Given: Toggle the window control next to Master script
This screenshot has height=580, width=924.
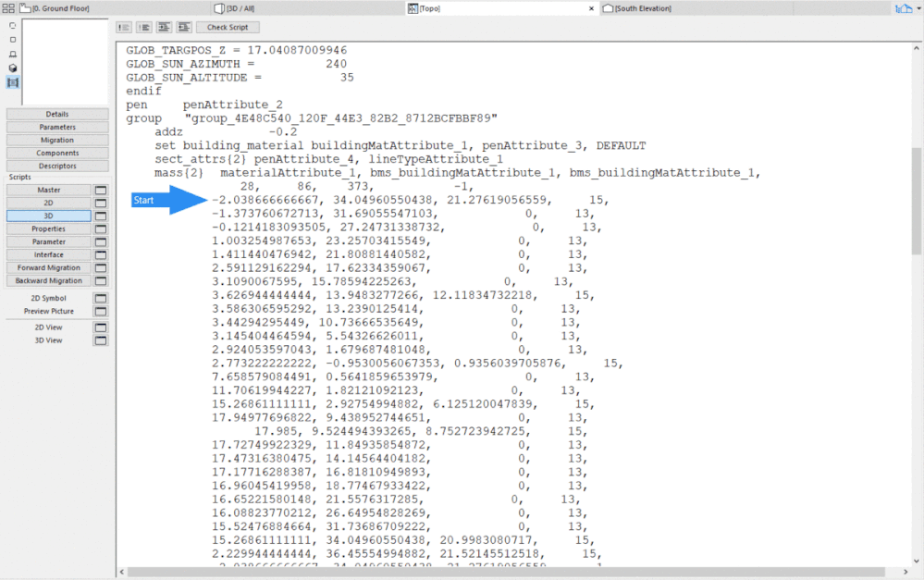Looking at the screenshot, I should click(x=102, y=190).
